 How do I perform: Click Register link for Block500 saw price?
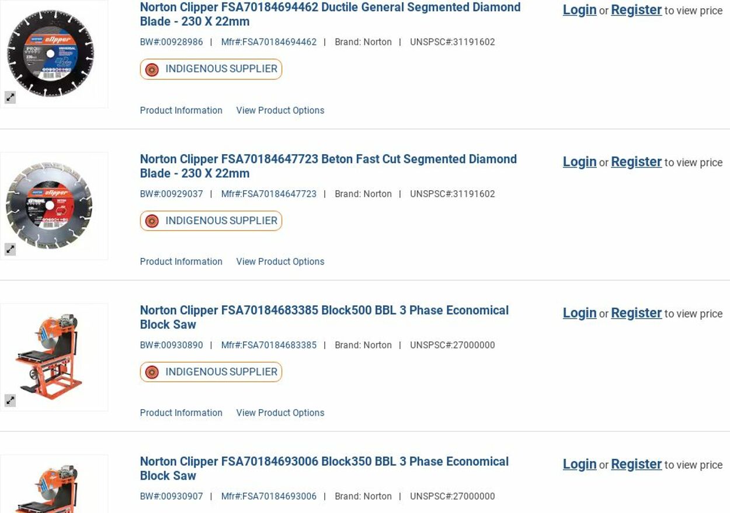636,313
